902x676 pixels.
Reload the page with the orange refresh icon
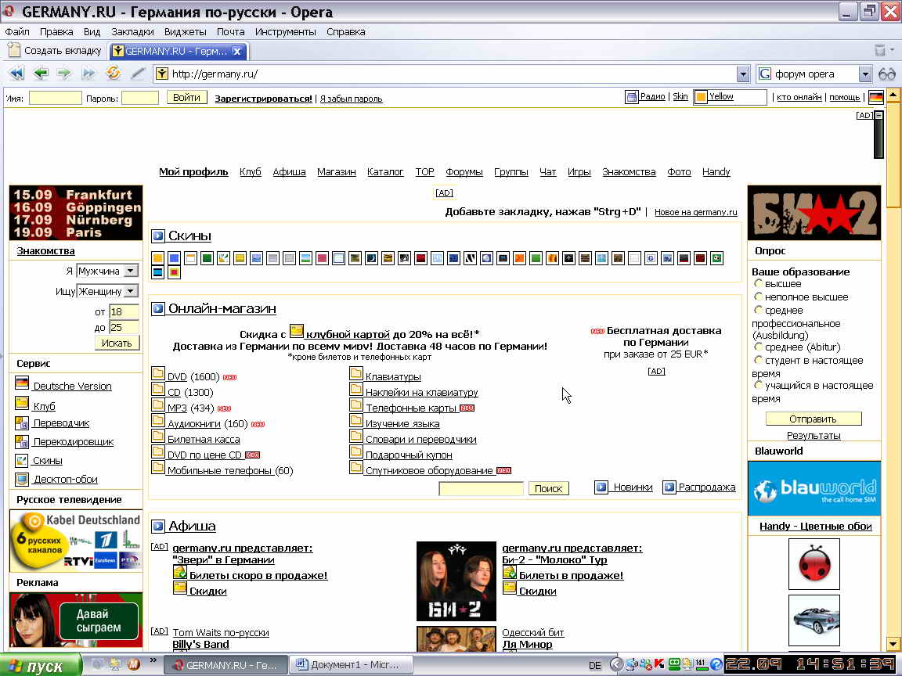(x=114, y=73)
